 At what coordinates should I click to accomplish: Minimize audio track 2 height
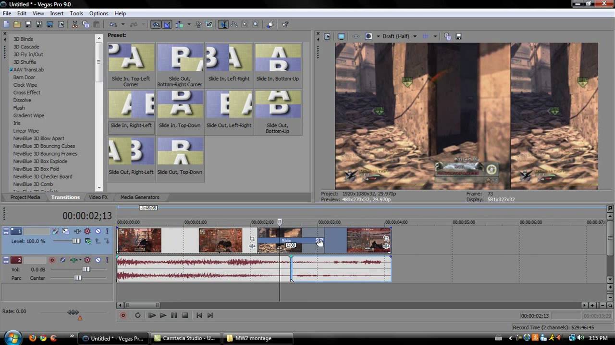[6, 258]
